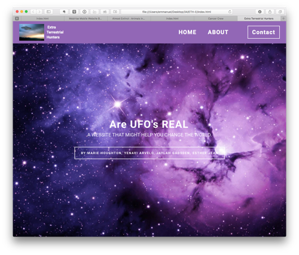Click the Evernote extension icon in toolbar

tap(64, 12)
